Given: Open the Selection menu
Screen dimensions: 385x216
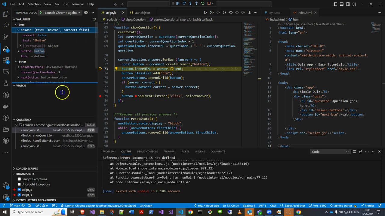Looking at the screenshot, I should tap(34, 4).
